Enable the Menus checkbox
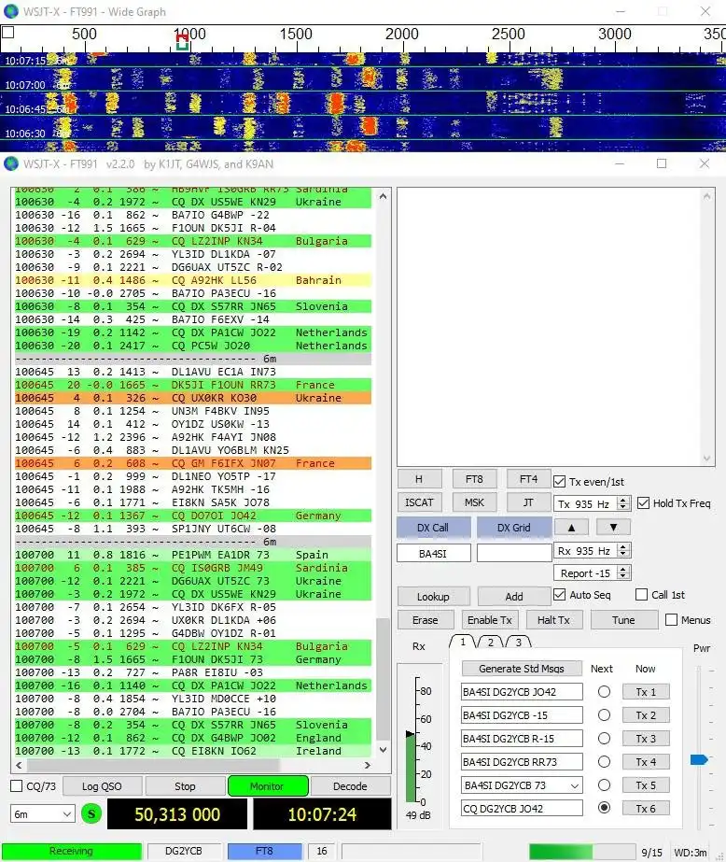Image resolution: width=726 pixels, height=862 pixels. 671,620
